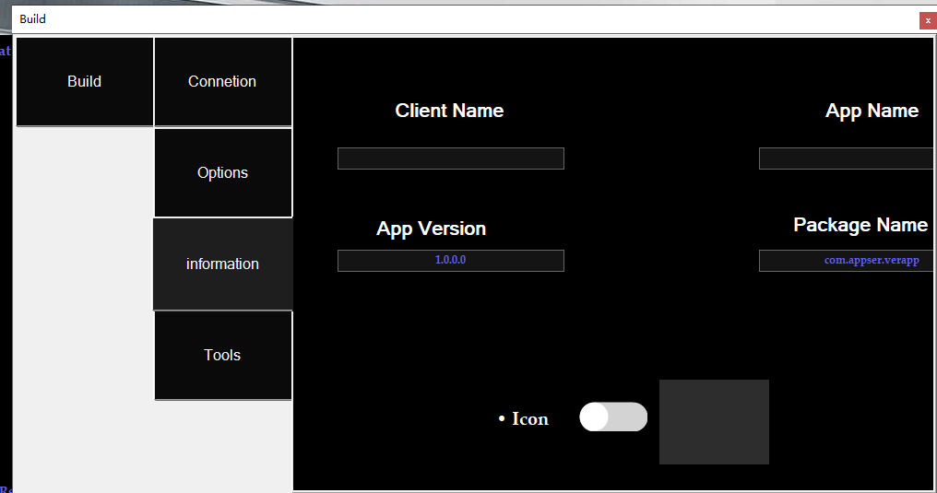Click the Client Name heading
This screenshot has height=493, width=937.
[449, 111]
